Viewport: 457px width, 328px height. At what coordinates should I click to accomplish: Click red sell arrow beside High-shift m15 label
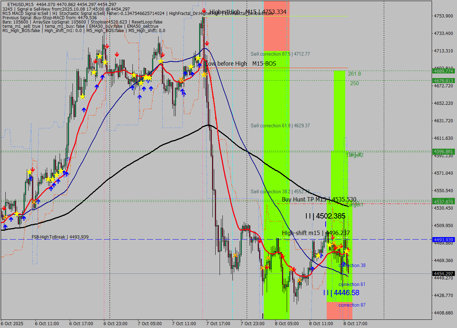(x=332, y=237)
